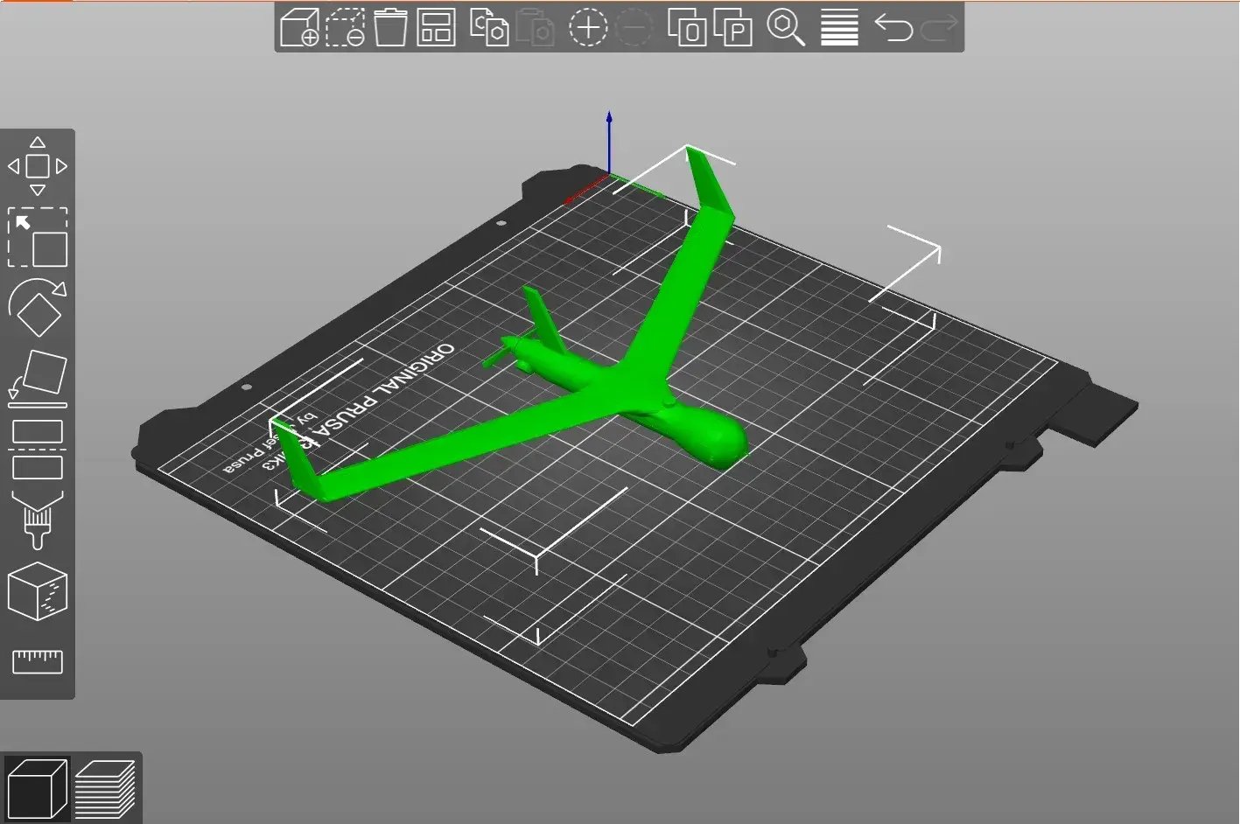Split the model to parts
The height and width of the screenshot is (824, 1240).
[x=732, y=27]
